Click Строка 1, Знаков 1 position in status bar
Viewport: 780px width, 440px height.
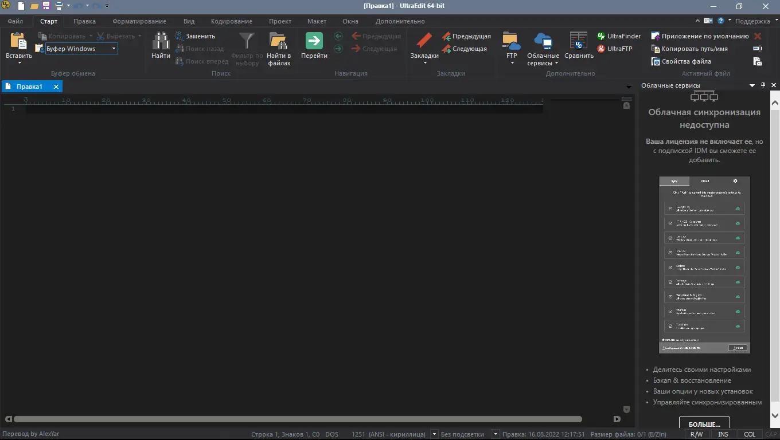click(285, 434)
